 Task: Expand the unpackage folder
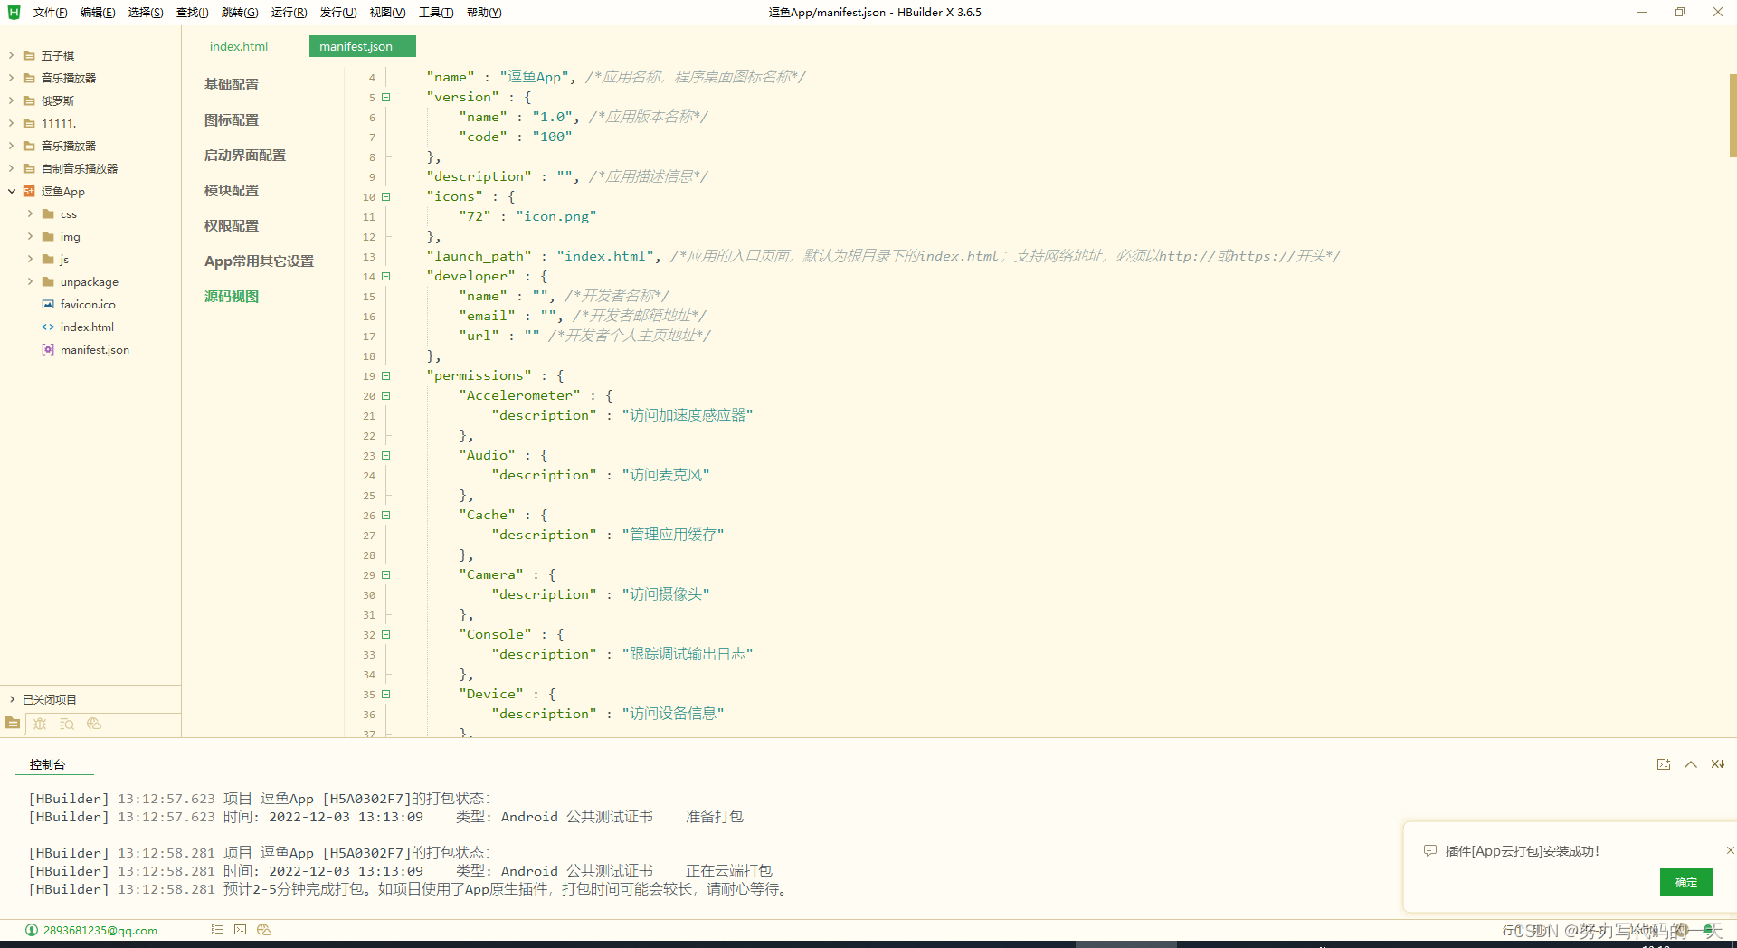click(x=30, y=281)
